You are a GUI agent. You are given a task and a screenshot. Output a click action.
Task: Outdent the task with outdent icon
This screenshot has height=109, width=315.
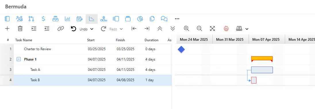pyautogui.click(x=47, y=29)
